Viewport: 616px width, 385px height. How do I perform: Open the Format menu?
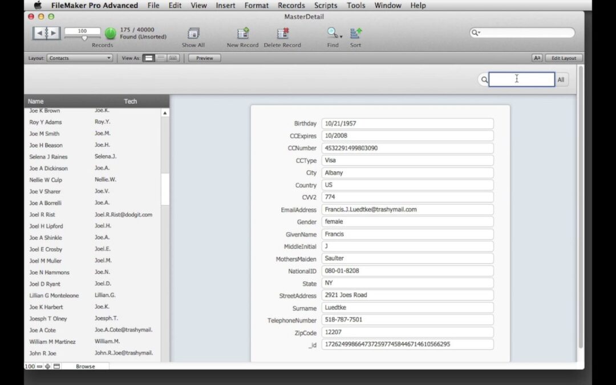pyautogui.click(x=256, y=5)
